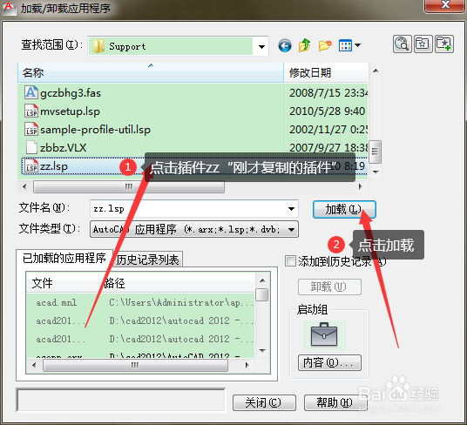
Task: Click path C:\Users\Administrator\ap...
Action: (x=181, y=303)
